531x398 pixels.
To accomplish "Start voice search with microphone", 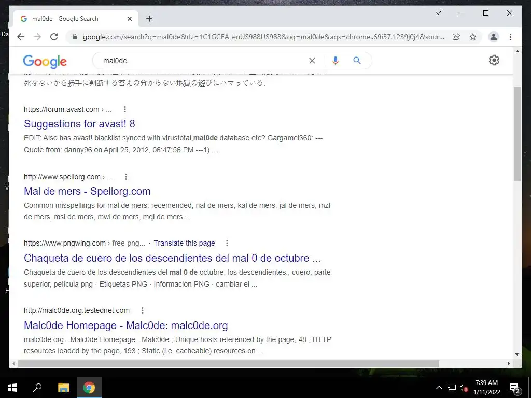I will pos(336,61).
